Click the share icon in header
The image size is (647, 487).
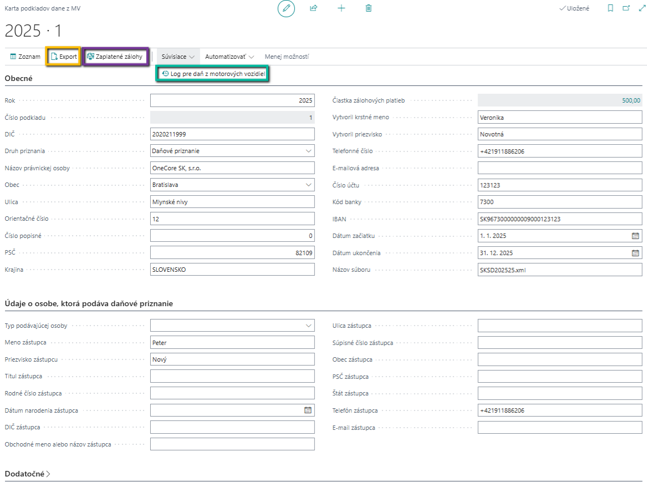313,8
